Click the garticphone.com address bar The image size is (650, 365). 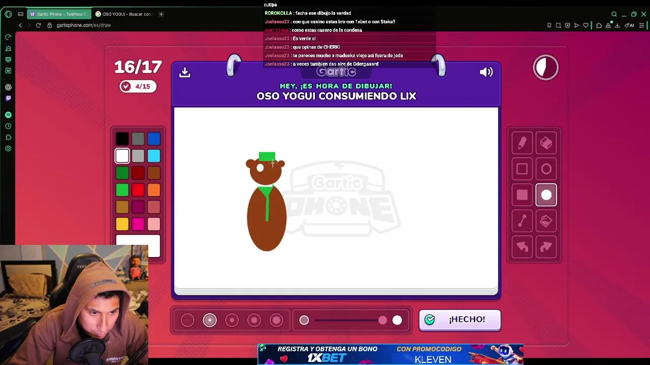point(84,25)
